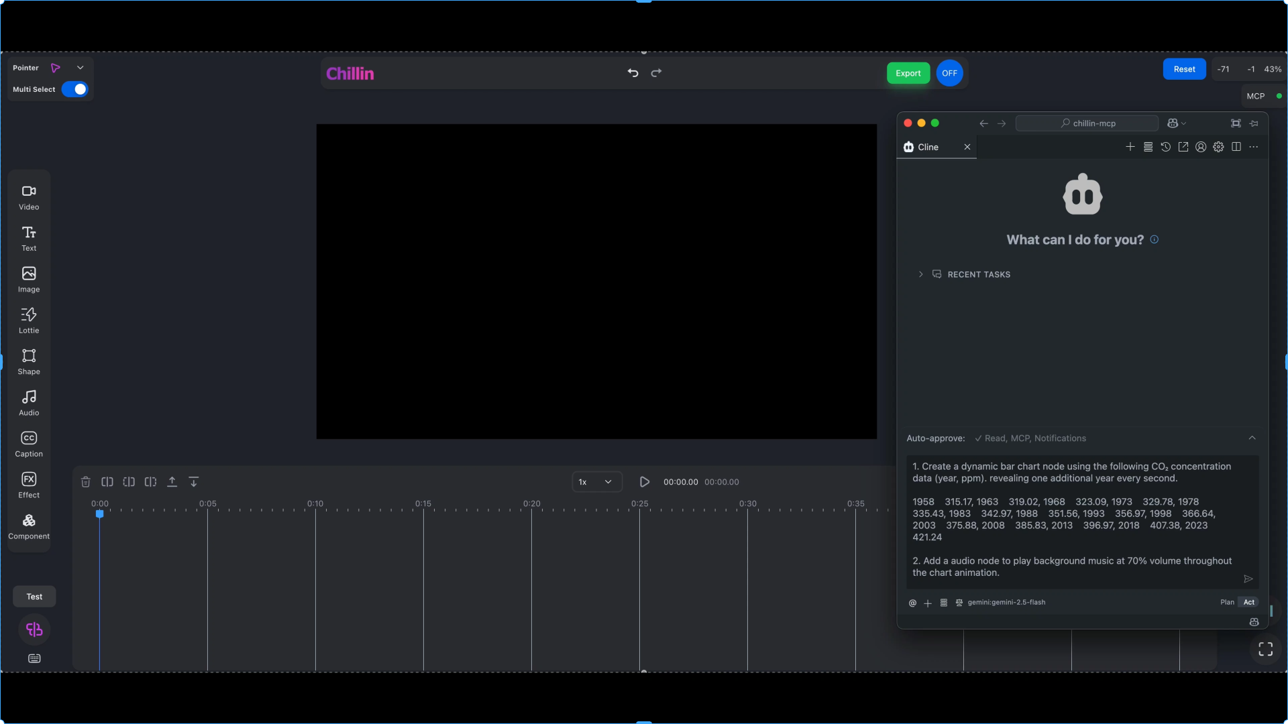Click the 0:25 mark on timeline ruler
1288x724 pixels.
(x=639, y=503)
